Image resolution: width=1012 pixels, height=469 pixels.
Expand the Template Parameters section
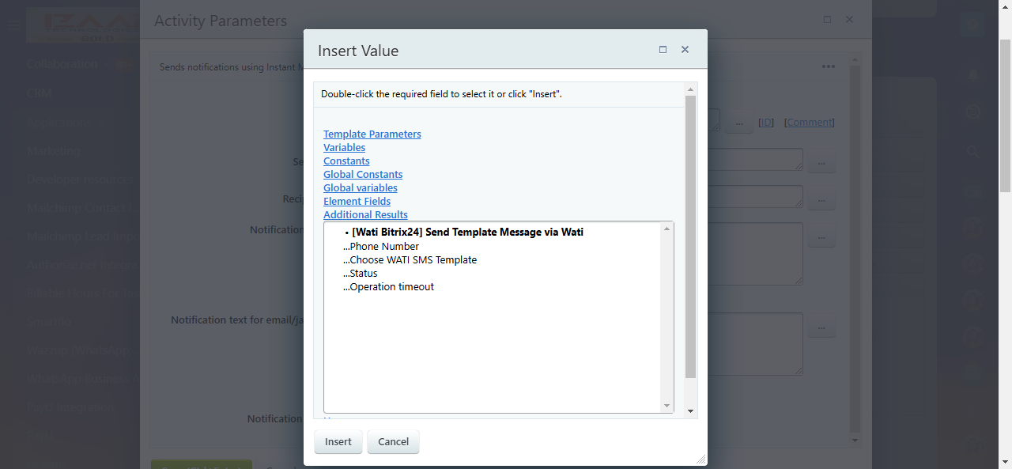pos(372,134)
